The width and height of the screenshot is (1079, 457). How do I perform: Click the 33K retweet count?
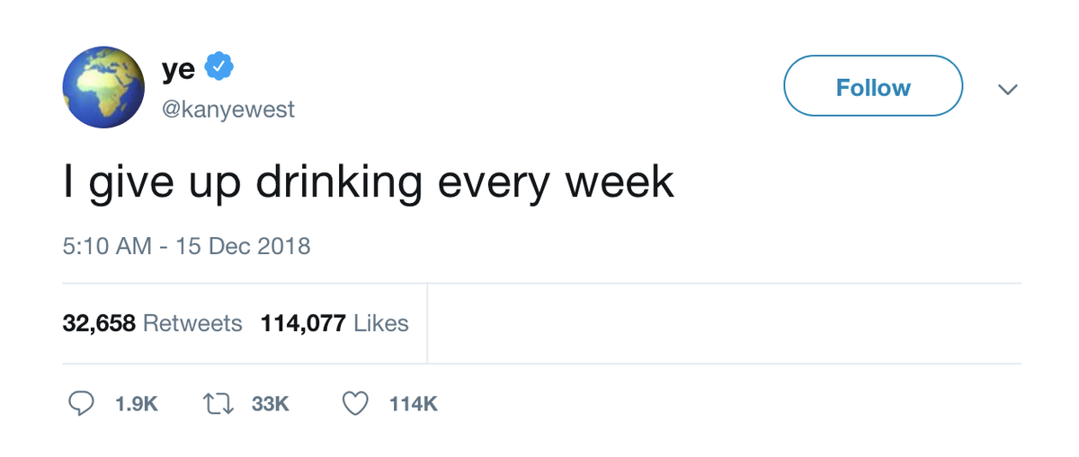(x=270, y=405)
